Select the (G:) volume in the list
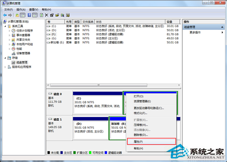Image resolution: width=227 pixels, height=162 pixels. point(54,39)
